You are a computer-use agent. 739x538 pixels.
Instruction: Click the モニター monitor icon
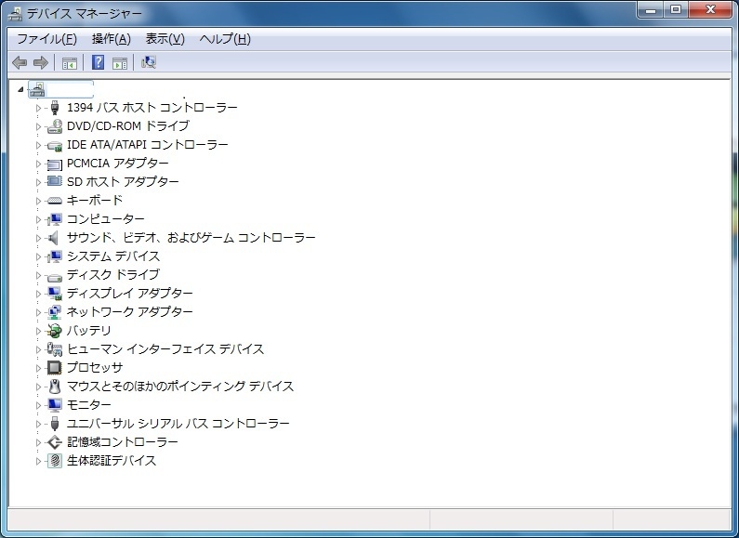point(55,405)
